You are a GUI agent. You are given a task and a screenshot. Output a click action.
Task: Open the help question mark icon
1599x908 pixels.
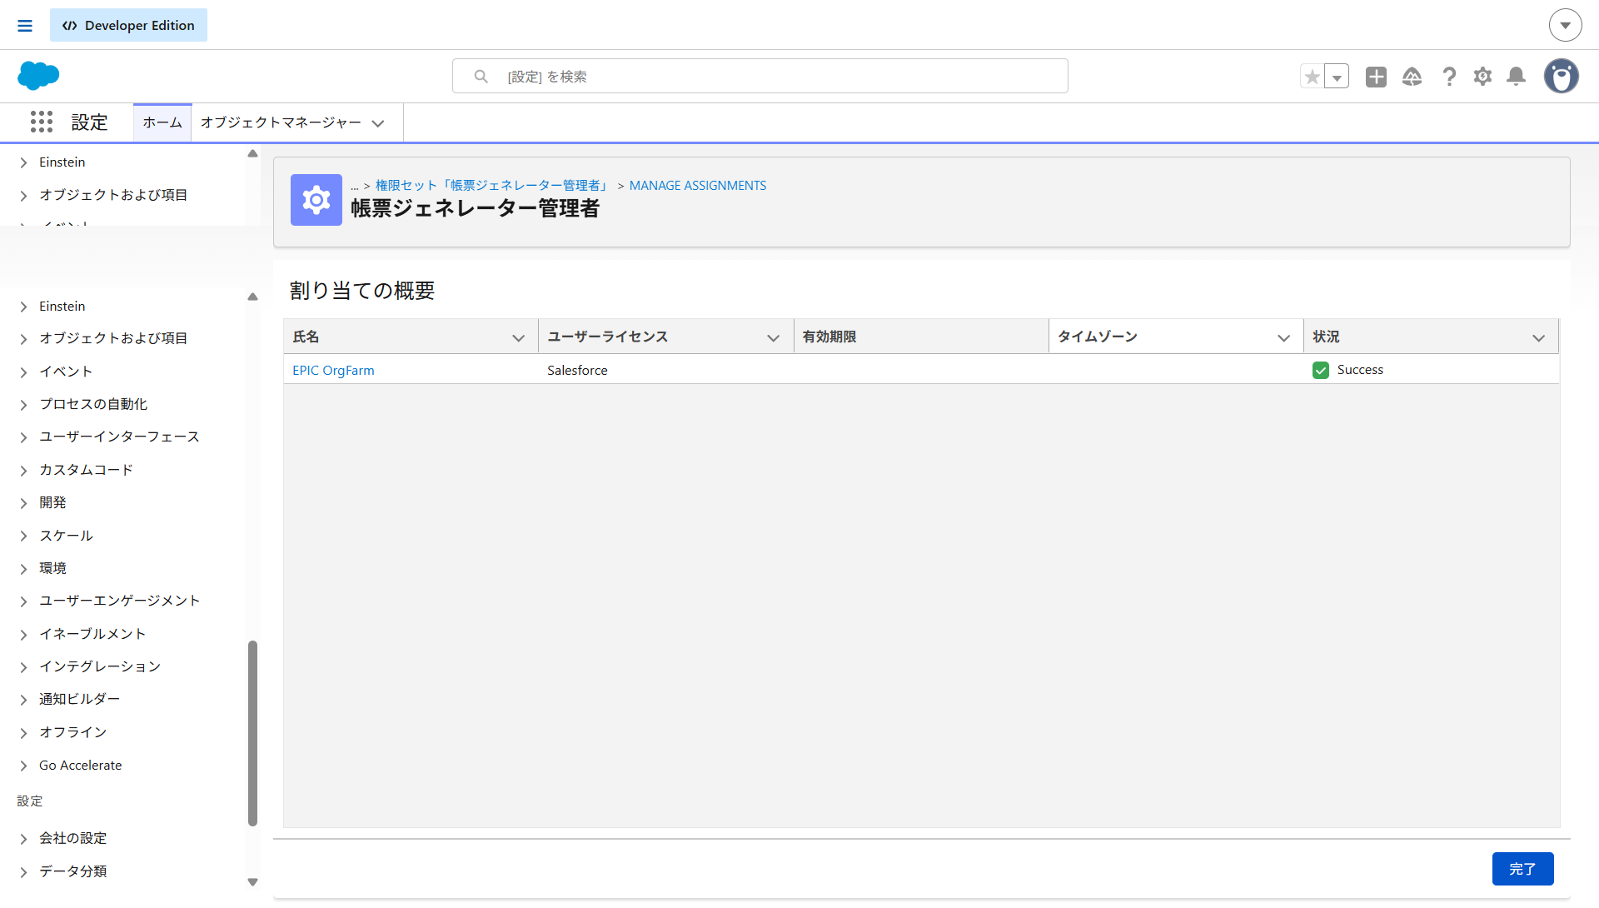1449,77
